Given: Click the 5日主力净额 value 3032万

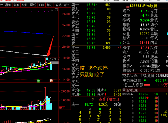Looking at the screenshot, I should pyautogui.click(x=162, y=85).
